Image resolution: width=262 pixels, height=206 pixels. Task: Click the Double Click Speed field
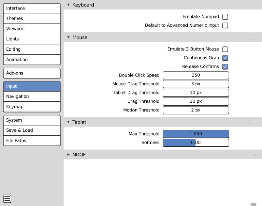tap(196, 75)
